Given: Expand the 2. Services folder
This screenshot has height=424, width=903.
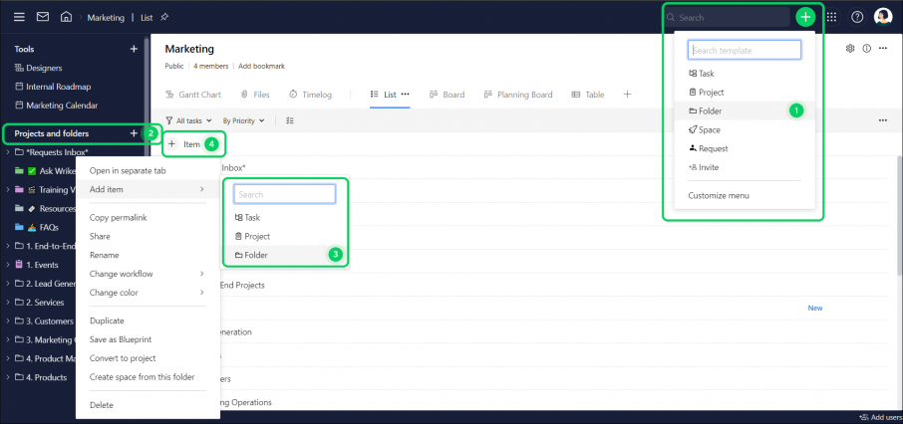Looking at the screenshot, I should point(8,302).
